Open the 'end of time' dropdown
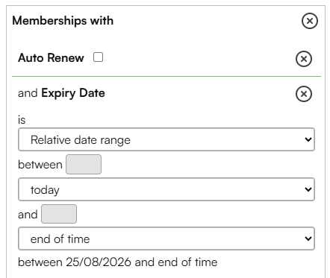Screen dimensions: 330x278 [166, 238]
